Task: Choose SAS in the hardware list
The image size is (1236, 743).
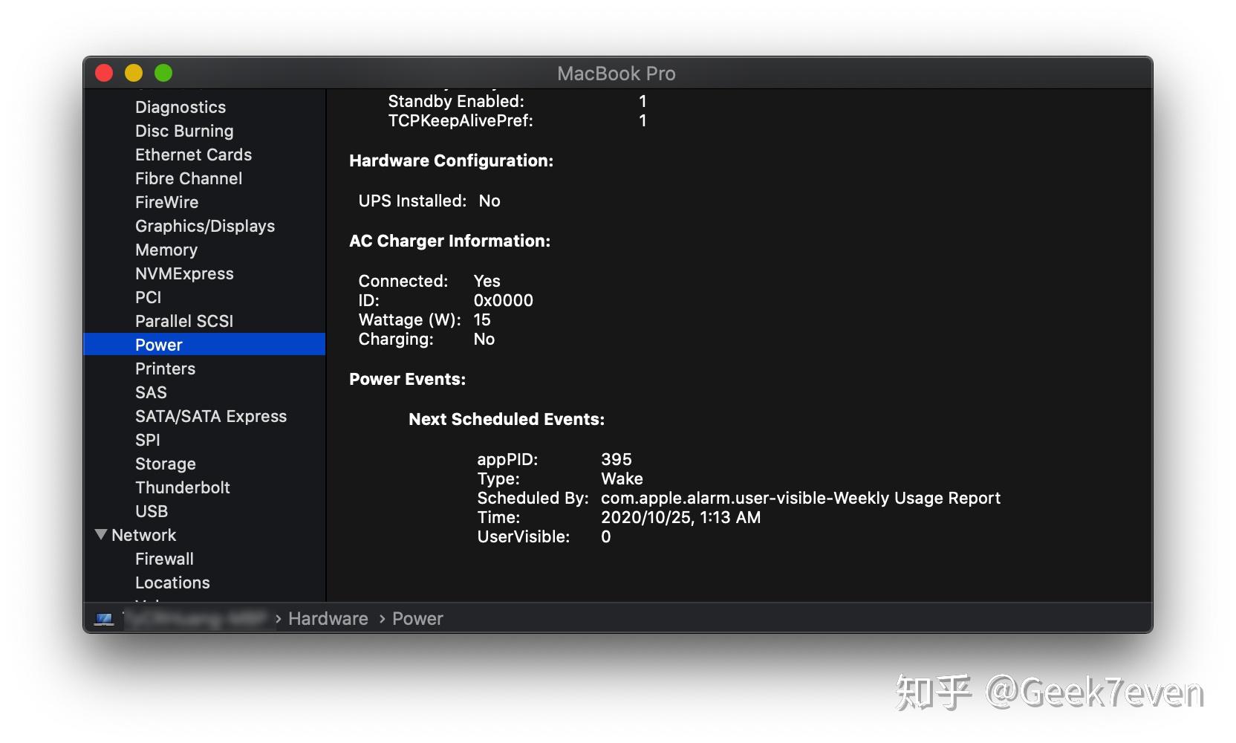Action: click(x=151, y=392)
